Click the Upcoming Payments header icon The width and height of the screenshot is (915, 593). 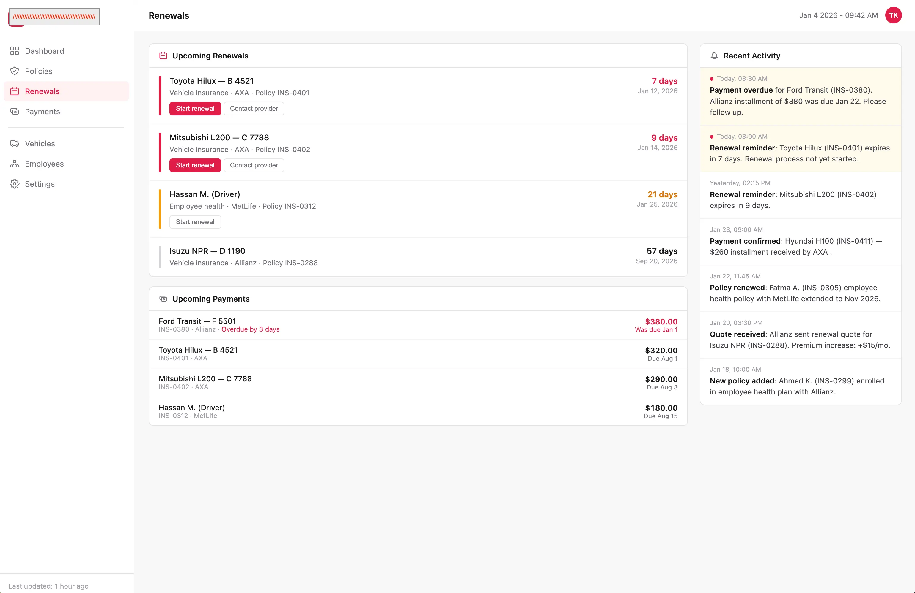tap(163, 299)
